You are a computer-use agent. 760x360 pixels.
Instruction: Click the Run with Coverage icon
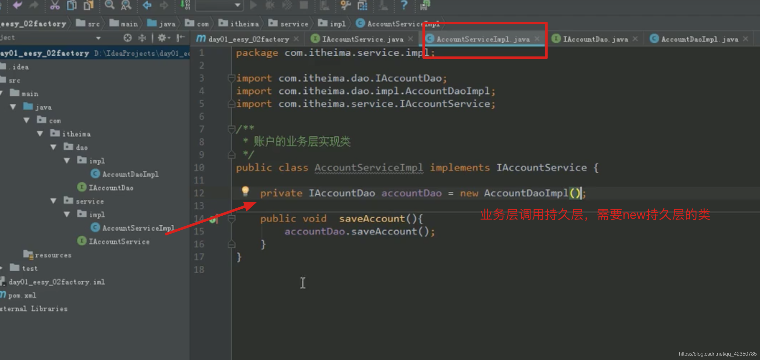[x=287, y=5]
